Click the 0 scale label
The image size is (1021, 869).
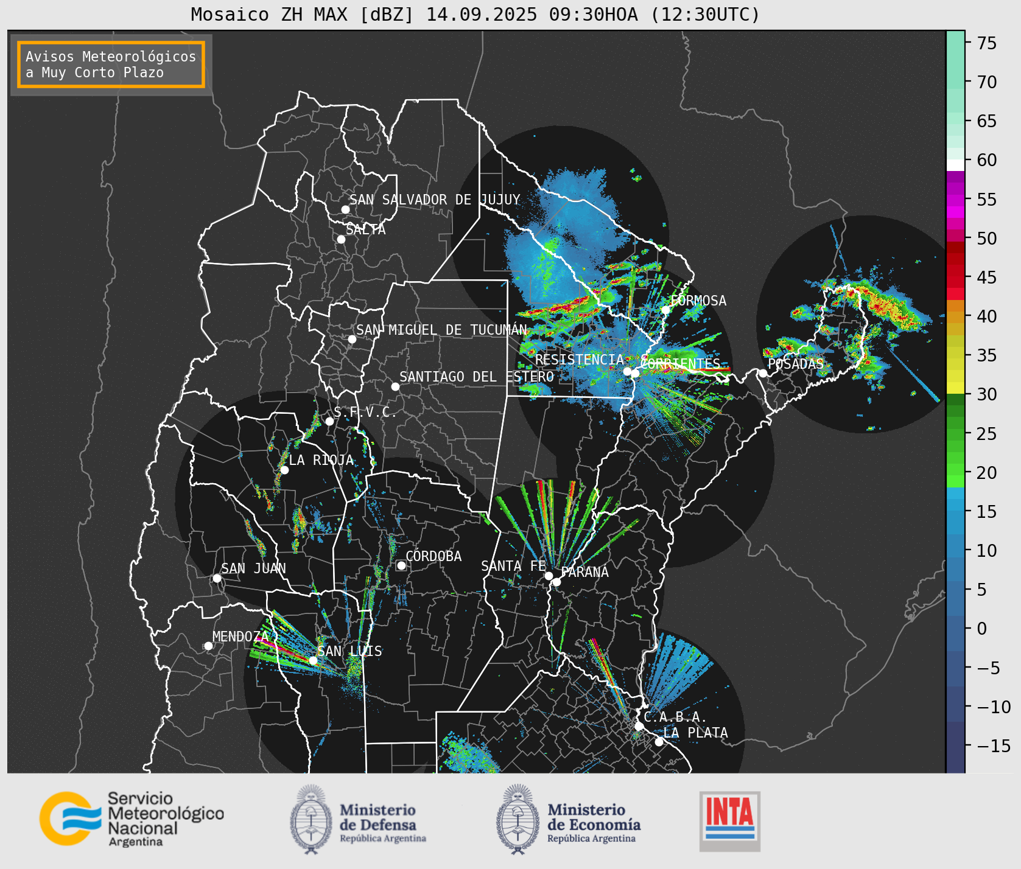tap(981, 629)
